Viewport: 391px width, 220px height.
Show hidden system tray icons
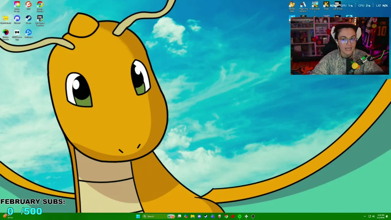364,216
